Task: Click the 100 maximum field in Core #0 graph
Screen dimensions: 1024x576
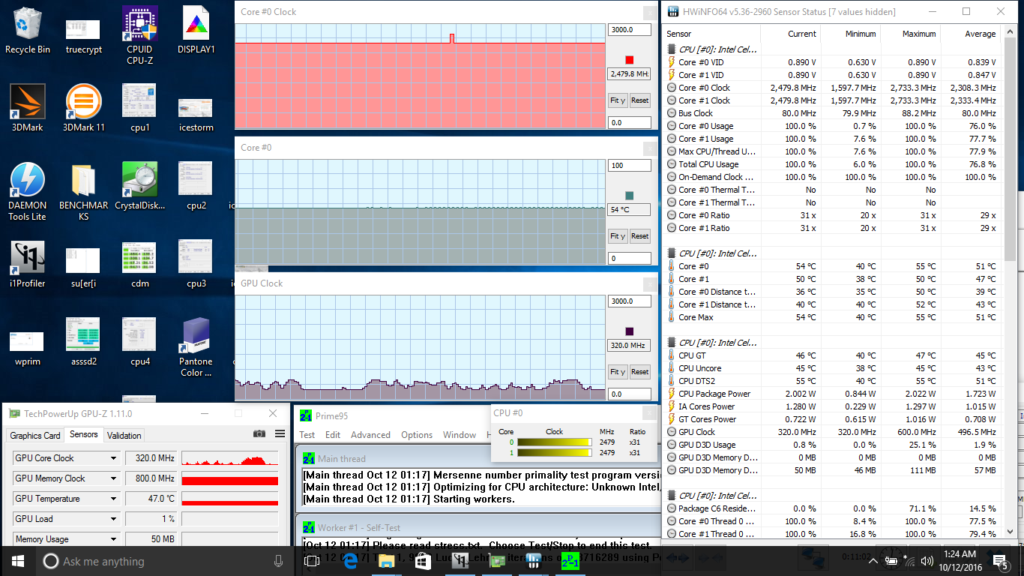Action: coord(630,166)
